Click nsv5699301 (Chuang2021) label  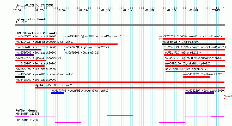click(x=82, y=53)
